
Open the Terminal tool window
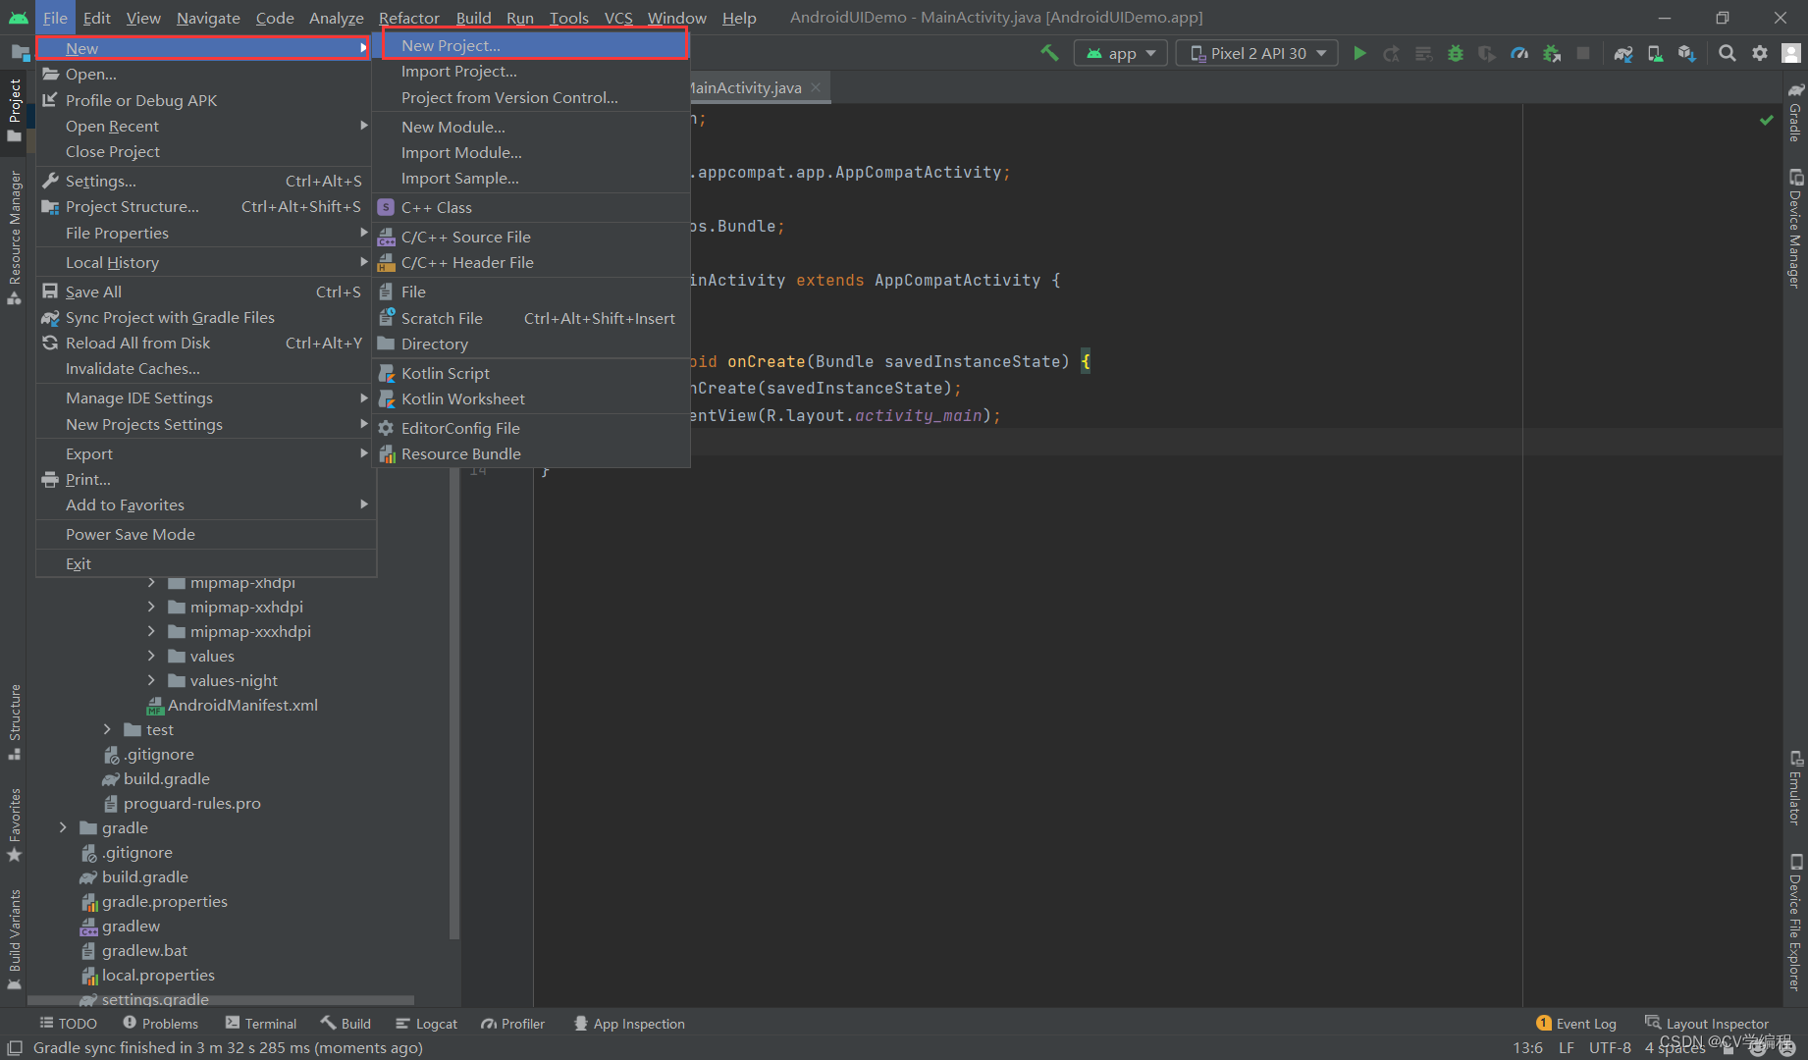[x=261, y=1024]
